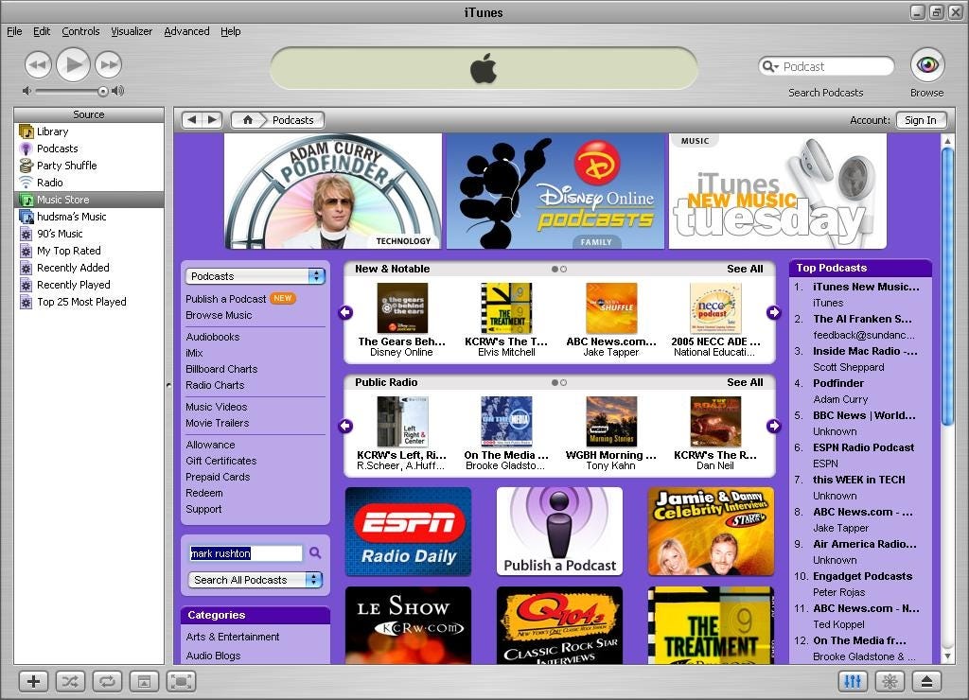Toggle repeat button at the bottom
Viewport: 969px width, 700px height.
(107, 681)
